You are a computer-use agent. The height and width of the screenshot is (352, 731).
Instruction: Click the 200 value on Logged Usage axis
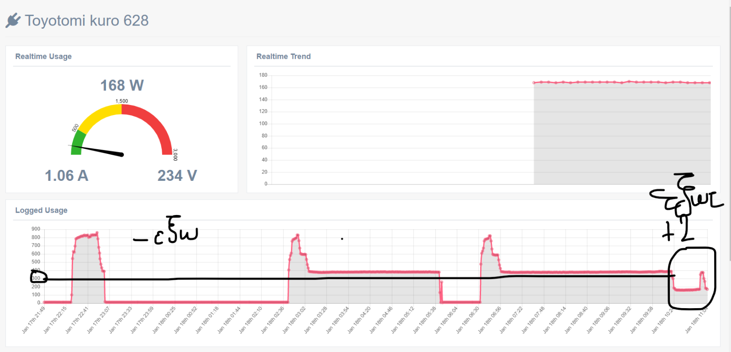click(x=36, y=286)
